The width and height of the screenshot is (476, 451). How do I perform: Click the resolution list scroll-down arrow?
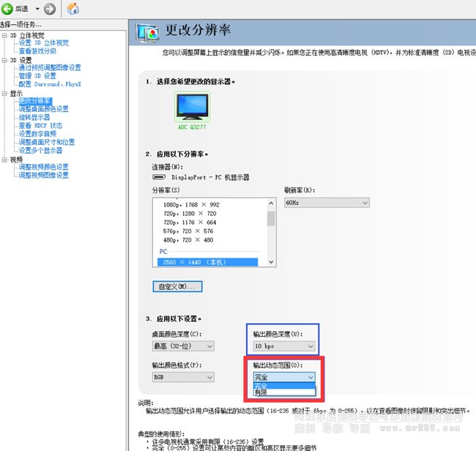(271, 262)
